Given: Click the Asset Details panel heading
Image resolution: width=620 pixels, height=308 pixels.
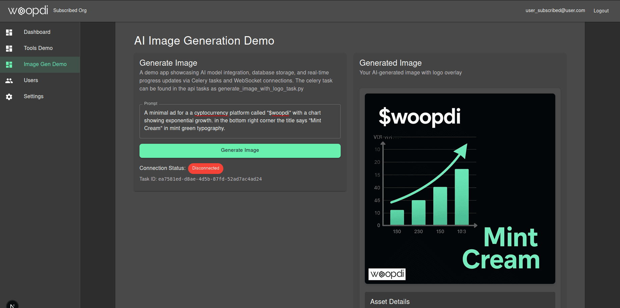Looking at the screenshot, I should (x=390, y=302).
